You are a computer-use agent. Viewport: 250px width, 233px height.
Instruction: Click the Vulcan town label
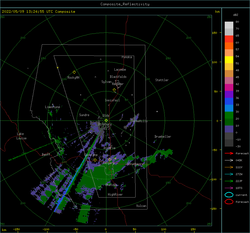141,206
